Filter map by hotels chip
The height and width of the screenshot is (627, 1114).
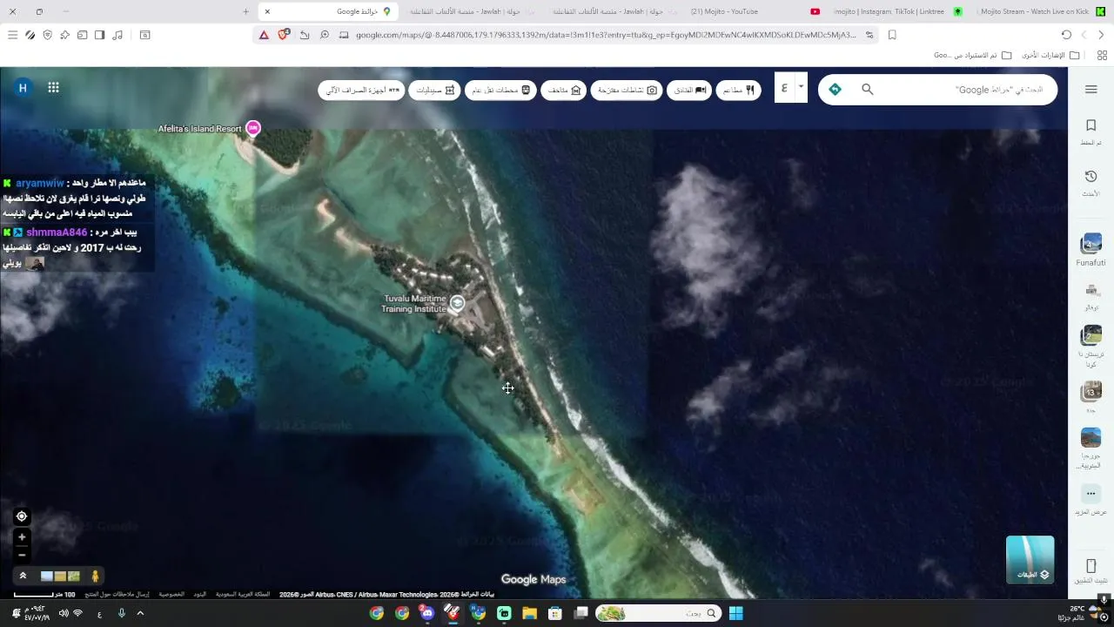click(x=689, y=90)
